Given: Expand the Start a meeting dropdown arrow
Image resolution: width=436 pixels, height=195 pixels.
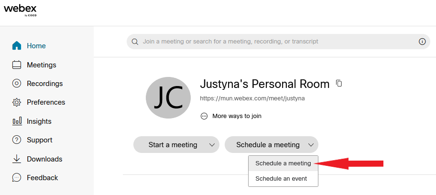Looking at the screenshot, I should click(212, 145).
